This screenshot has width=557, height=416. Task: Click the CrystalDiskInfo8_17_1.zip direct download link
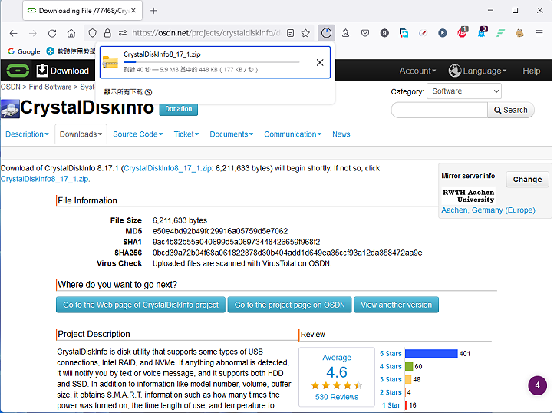point(45,180)
